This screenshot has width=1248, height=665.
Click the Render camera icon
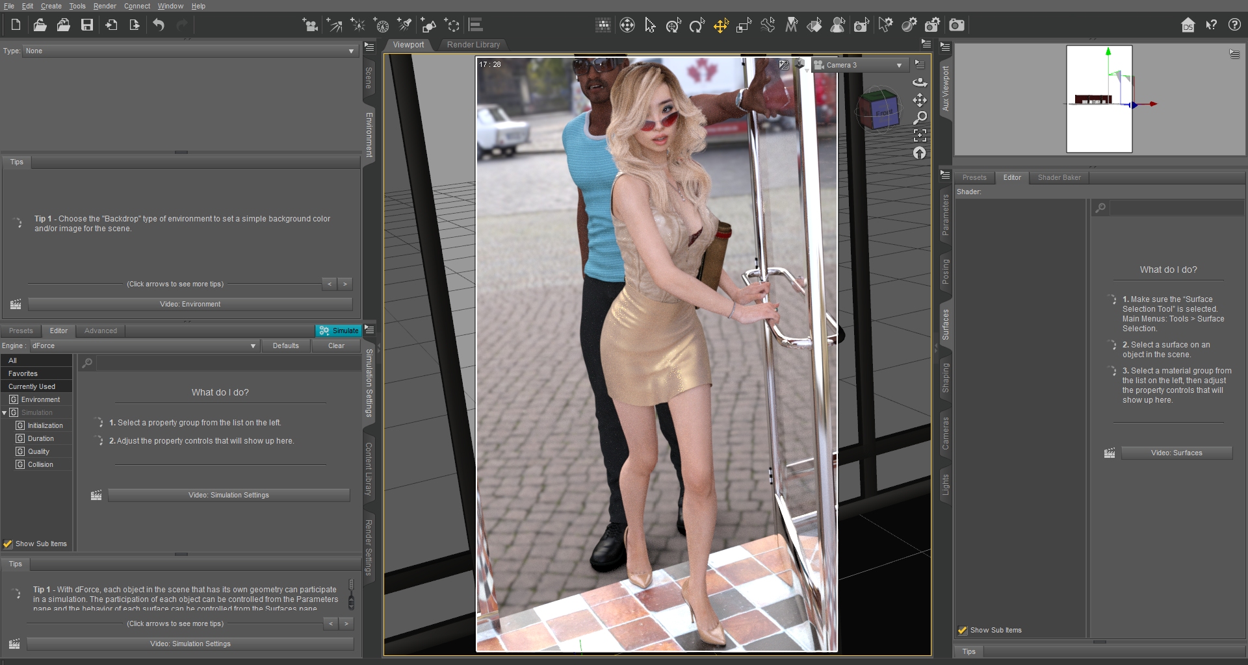957,25
